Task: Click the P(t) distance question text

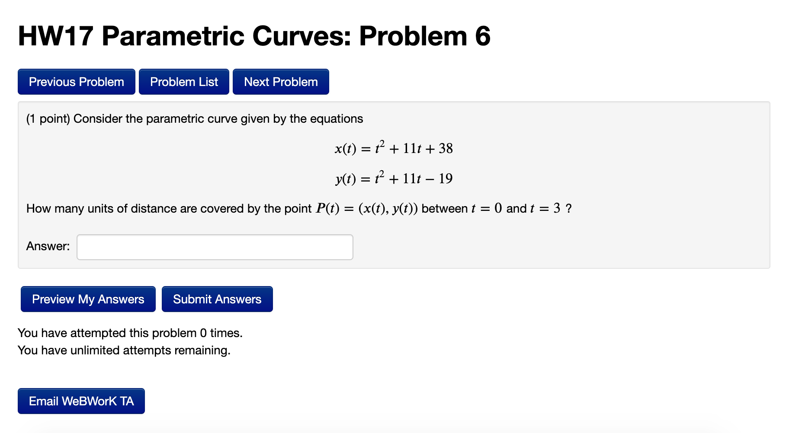Action: [298, 208]
